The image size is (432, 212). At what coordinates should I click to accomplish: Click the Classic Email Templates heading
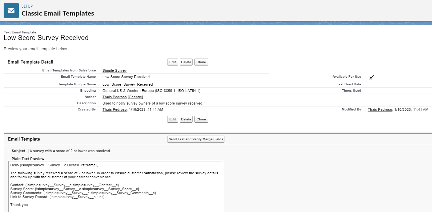58,14
